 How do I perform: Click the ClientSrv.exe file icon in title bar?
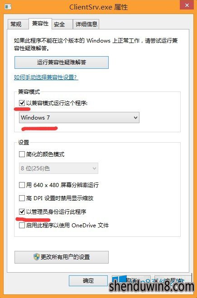[8, 7]
